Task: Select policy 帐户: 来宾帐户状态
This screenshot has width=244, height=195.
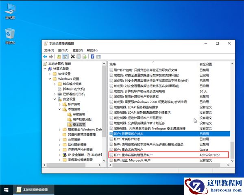Action: coord(169,139)
